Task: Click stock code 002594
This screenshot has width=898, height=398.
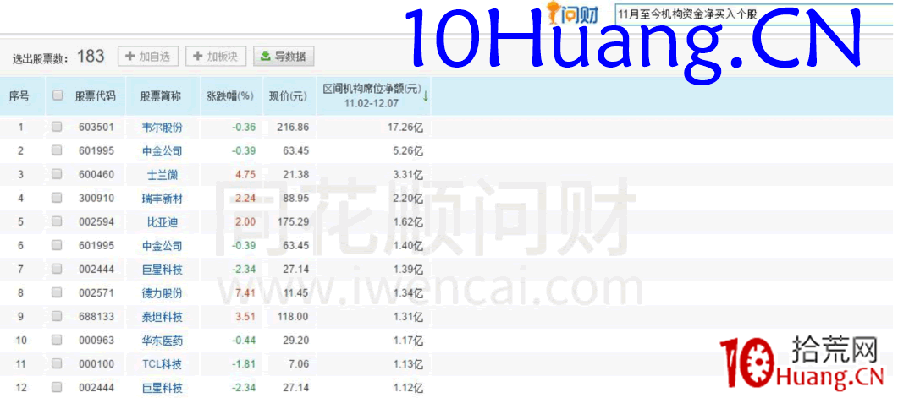Action: pyautogui.click(x=96, y=222)
